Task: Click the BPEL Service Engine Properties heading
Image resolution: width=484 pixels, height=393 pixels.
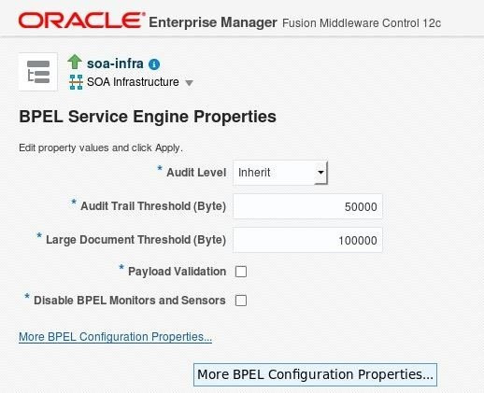Action: [x=148, y=117]
